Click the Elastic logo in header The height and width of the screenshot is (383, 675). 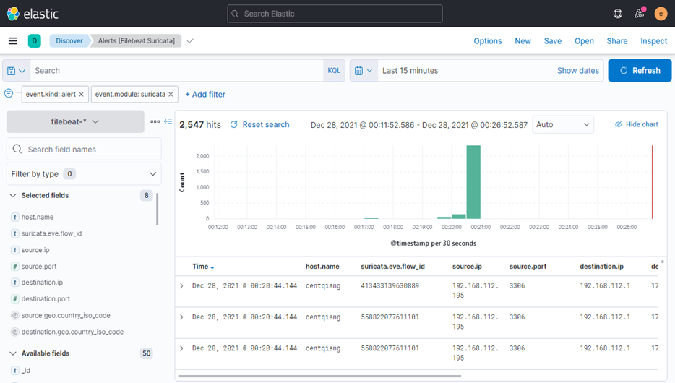pyautogui.click(x=33, y=14)
